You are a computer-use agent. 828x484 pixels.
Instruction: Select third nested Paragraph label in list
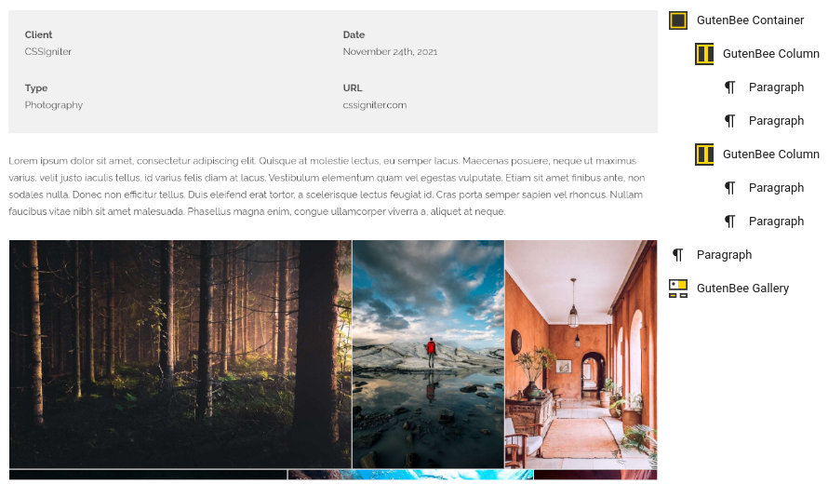(776, 188)
